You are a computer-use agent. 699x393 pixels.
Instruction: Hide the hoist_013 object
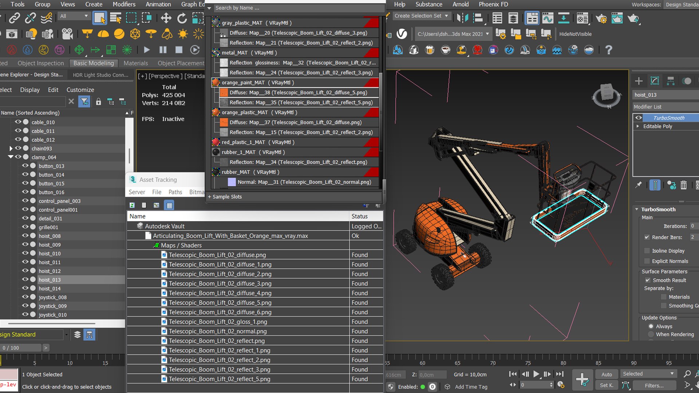[25, 279]
